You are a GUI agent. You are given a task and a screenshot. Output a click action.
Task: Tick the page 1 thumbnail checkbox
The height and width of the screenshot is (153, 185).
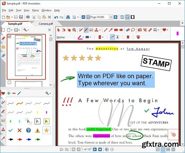click(9, 37)
